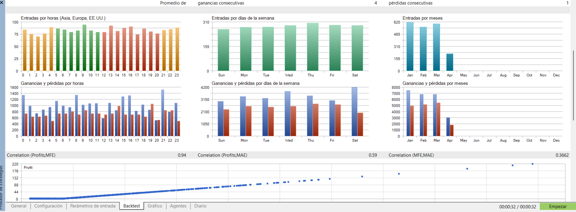Click the Thu bar in entries by weekday
Image resolution: width=576 pixels, height=212 pixels.
(x=313, y=47)
